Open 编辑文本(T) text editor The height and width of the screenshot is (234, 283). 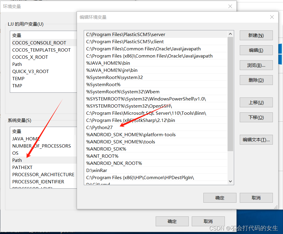tap(256, 140)
